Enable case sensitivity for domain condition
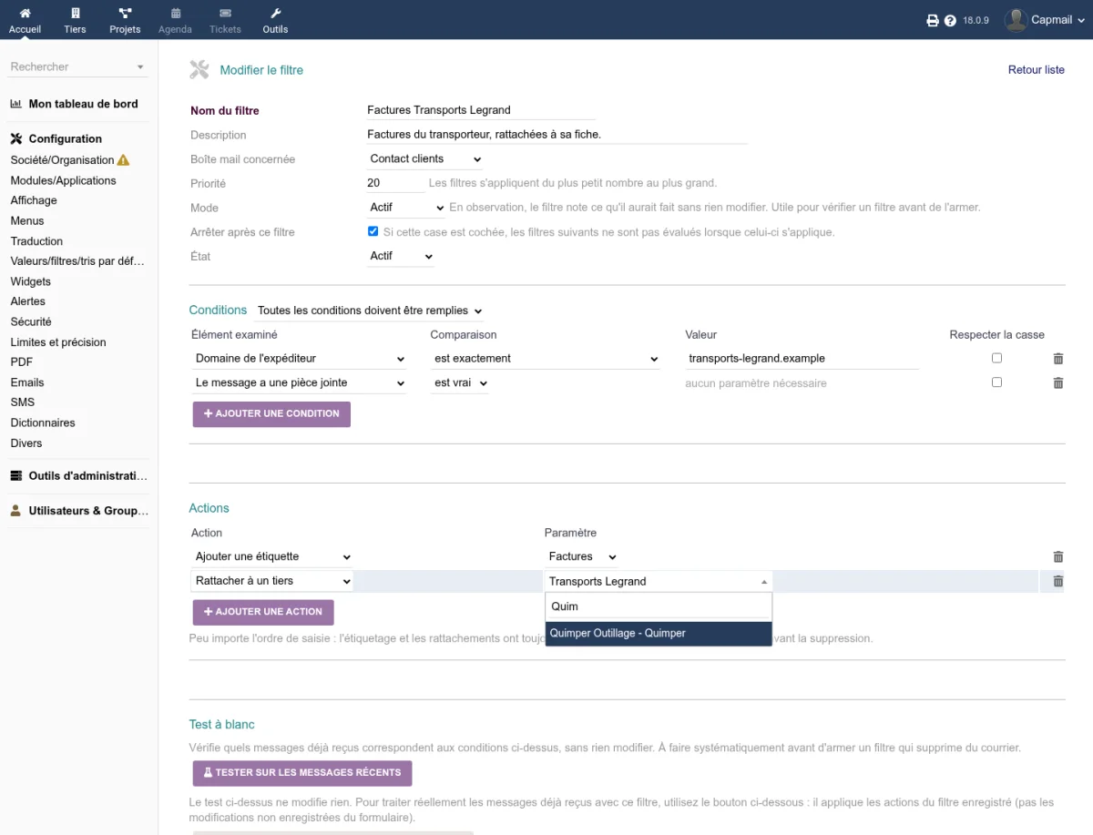This screenshot has width=1093, height=835. coord(996,358)
